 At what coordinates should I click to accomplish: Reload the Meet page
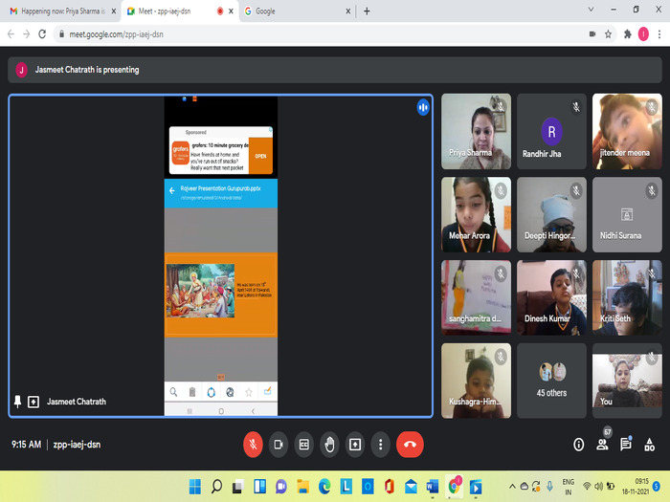point(42,34)
